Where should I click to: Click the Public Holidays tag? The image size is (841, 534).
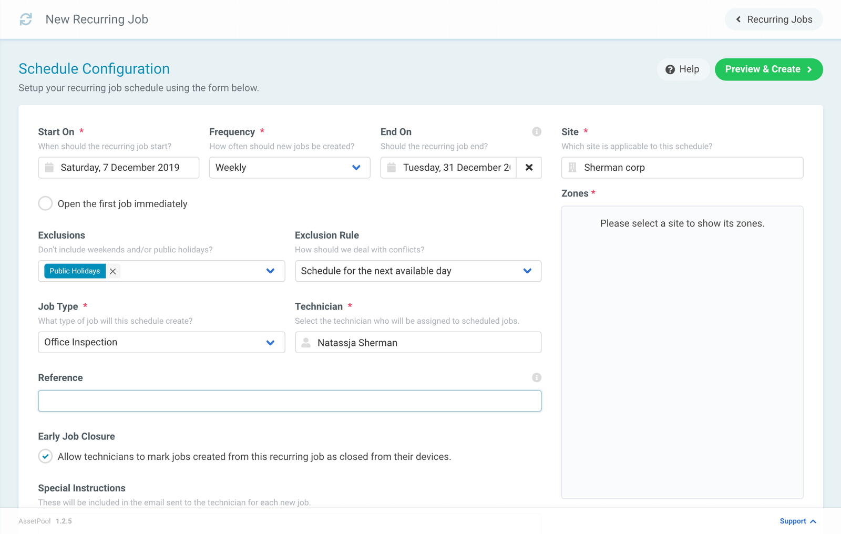coord(75,271)
